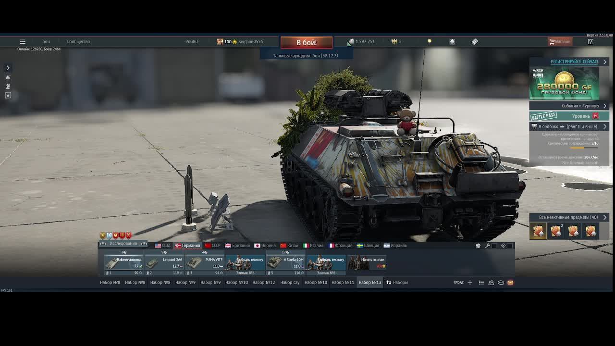This screenshot has width=615, height=346.
Task: Open РЕГИСТРИРУЙСЯ СЕЙЧАС promo link
Action: (x=574, y=62)
